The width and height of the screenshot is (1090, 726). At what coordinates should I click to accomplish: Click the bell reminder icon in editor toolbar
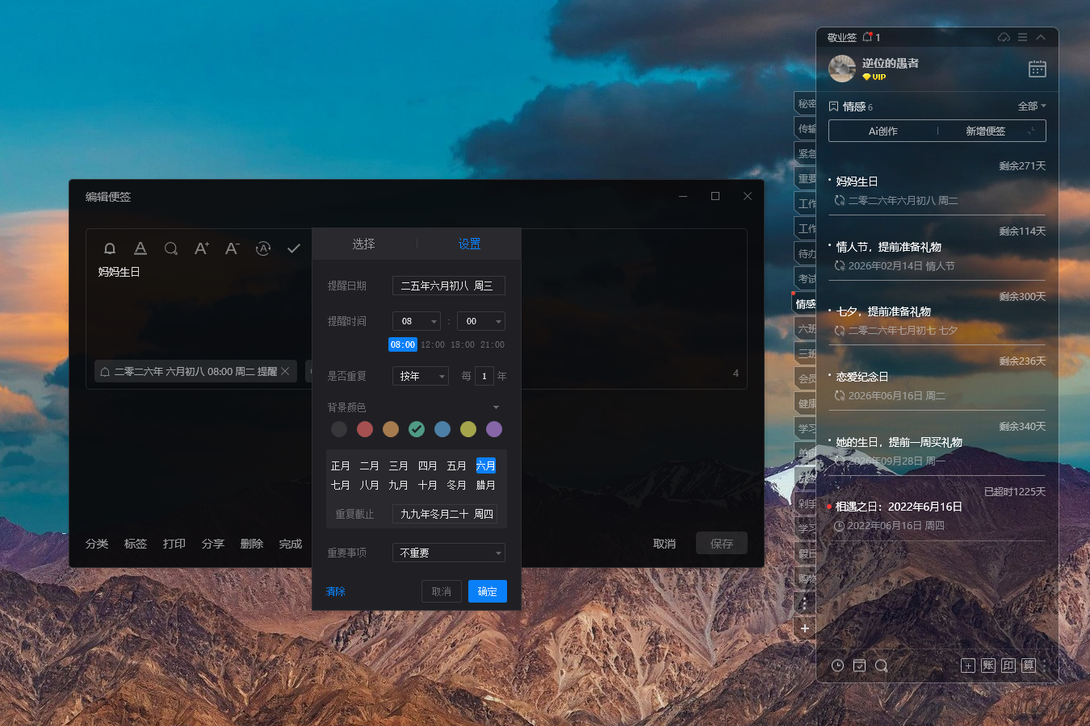110,248
